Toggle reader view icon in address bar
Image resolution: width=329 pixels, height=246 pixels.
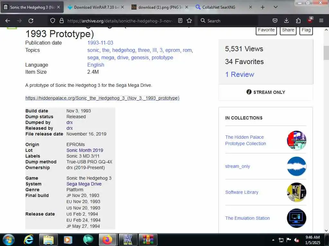(x=180, y=20)
